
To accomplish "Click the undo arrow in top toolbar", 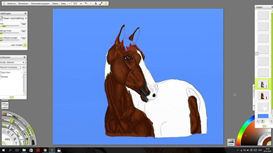I will tap(85, 3).
